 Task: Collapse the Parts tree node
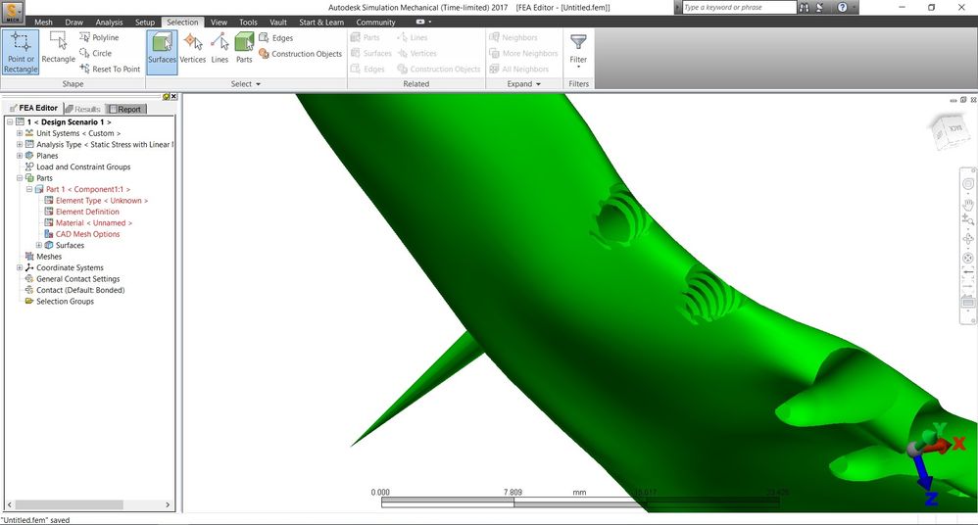point(20,178)
